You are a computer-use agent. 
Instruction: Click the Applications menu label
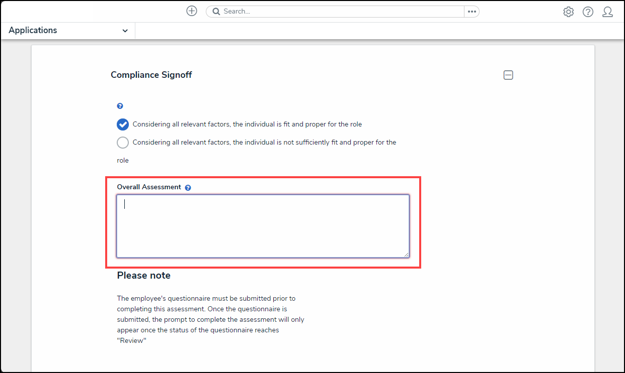(x=33, y=31)
